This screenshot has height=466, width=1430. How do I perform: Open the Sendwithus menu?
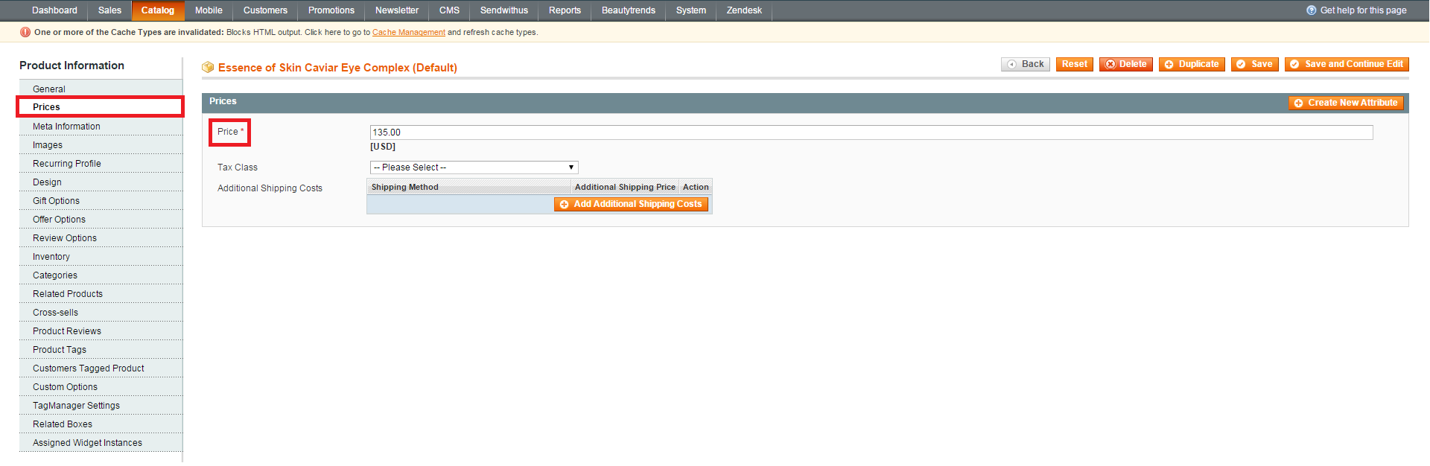tap(504, 10)
